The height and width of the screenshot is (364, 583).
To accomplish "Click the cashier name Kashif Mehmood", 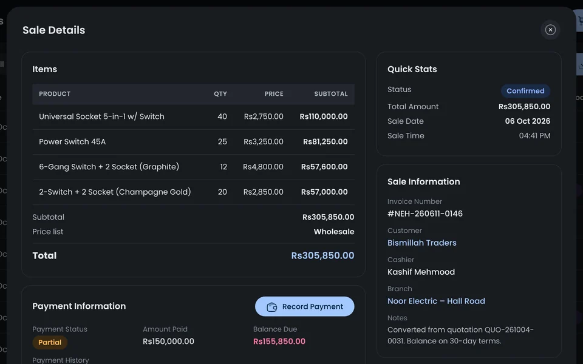I will tap(421, 272).
